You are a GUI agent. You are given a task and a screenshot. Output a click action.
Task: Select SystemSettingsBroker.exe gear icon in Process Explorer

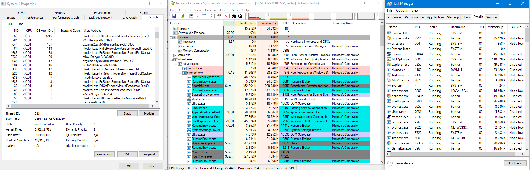(189, 130)
